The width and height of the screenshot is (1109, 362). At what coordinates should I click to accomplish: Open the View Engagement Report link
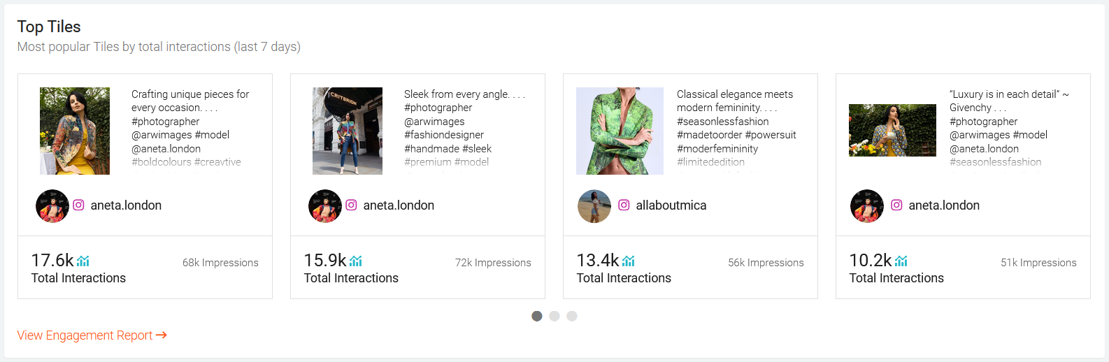tap(92, 335)
